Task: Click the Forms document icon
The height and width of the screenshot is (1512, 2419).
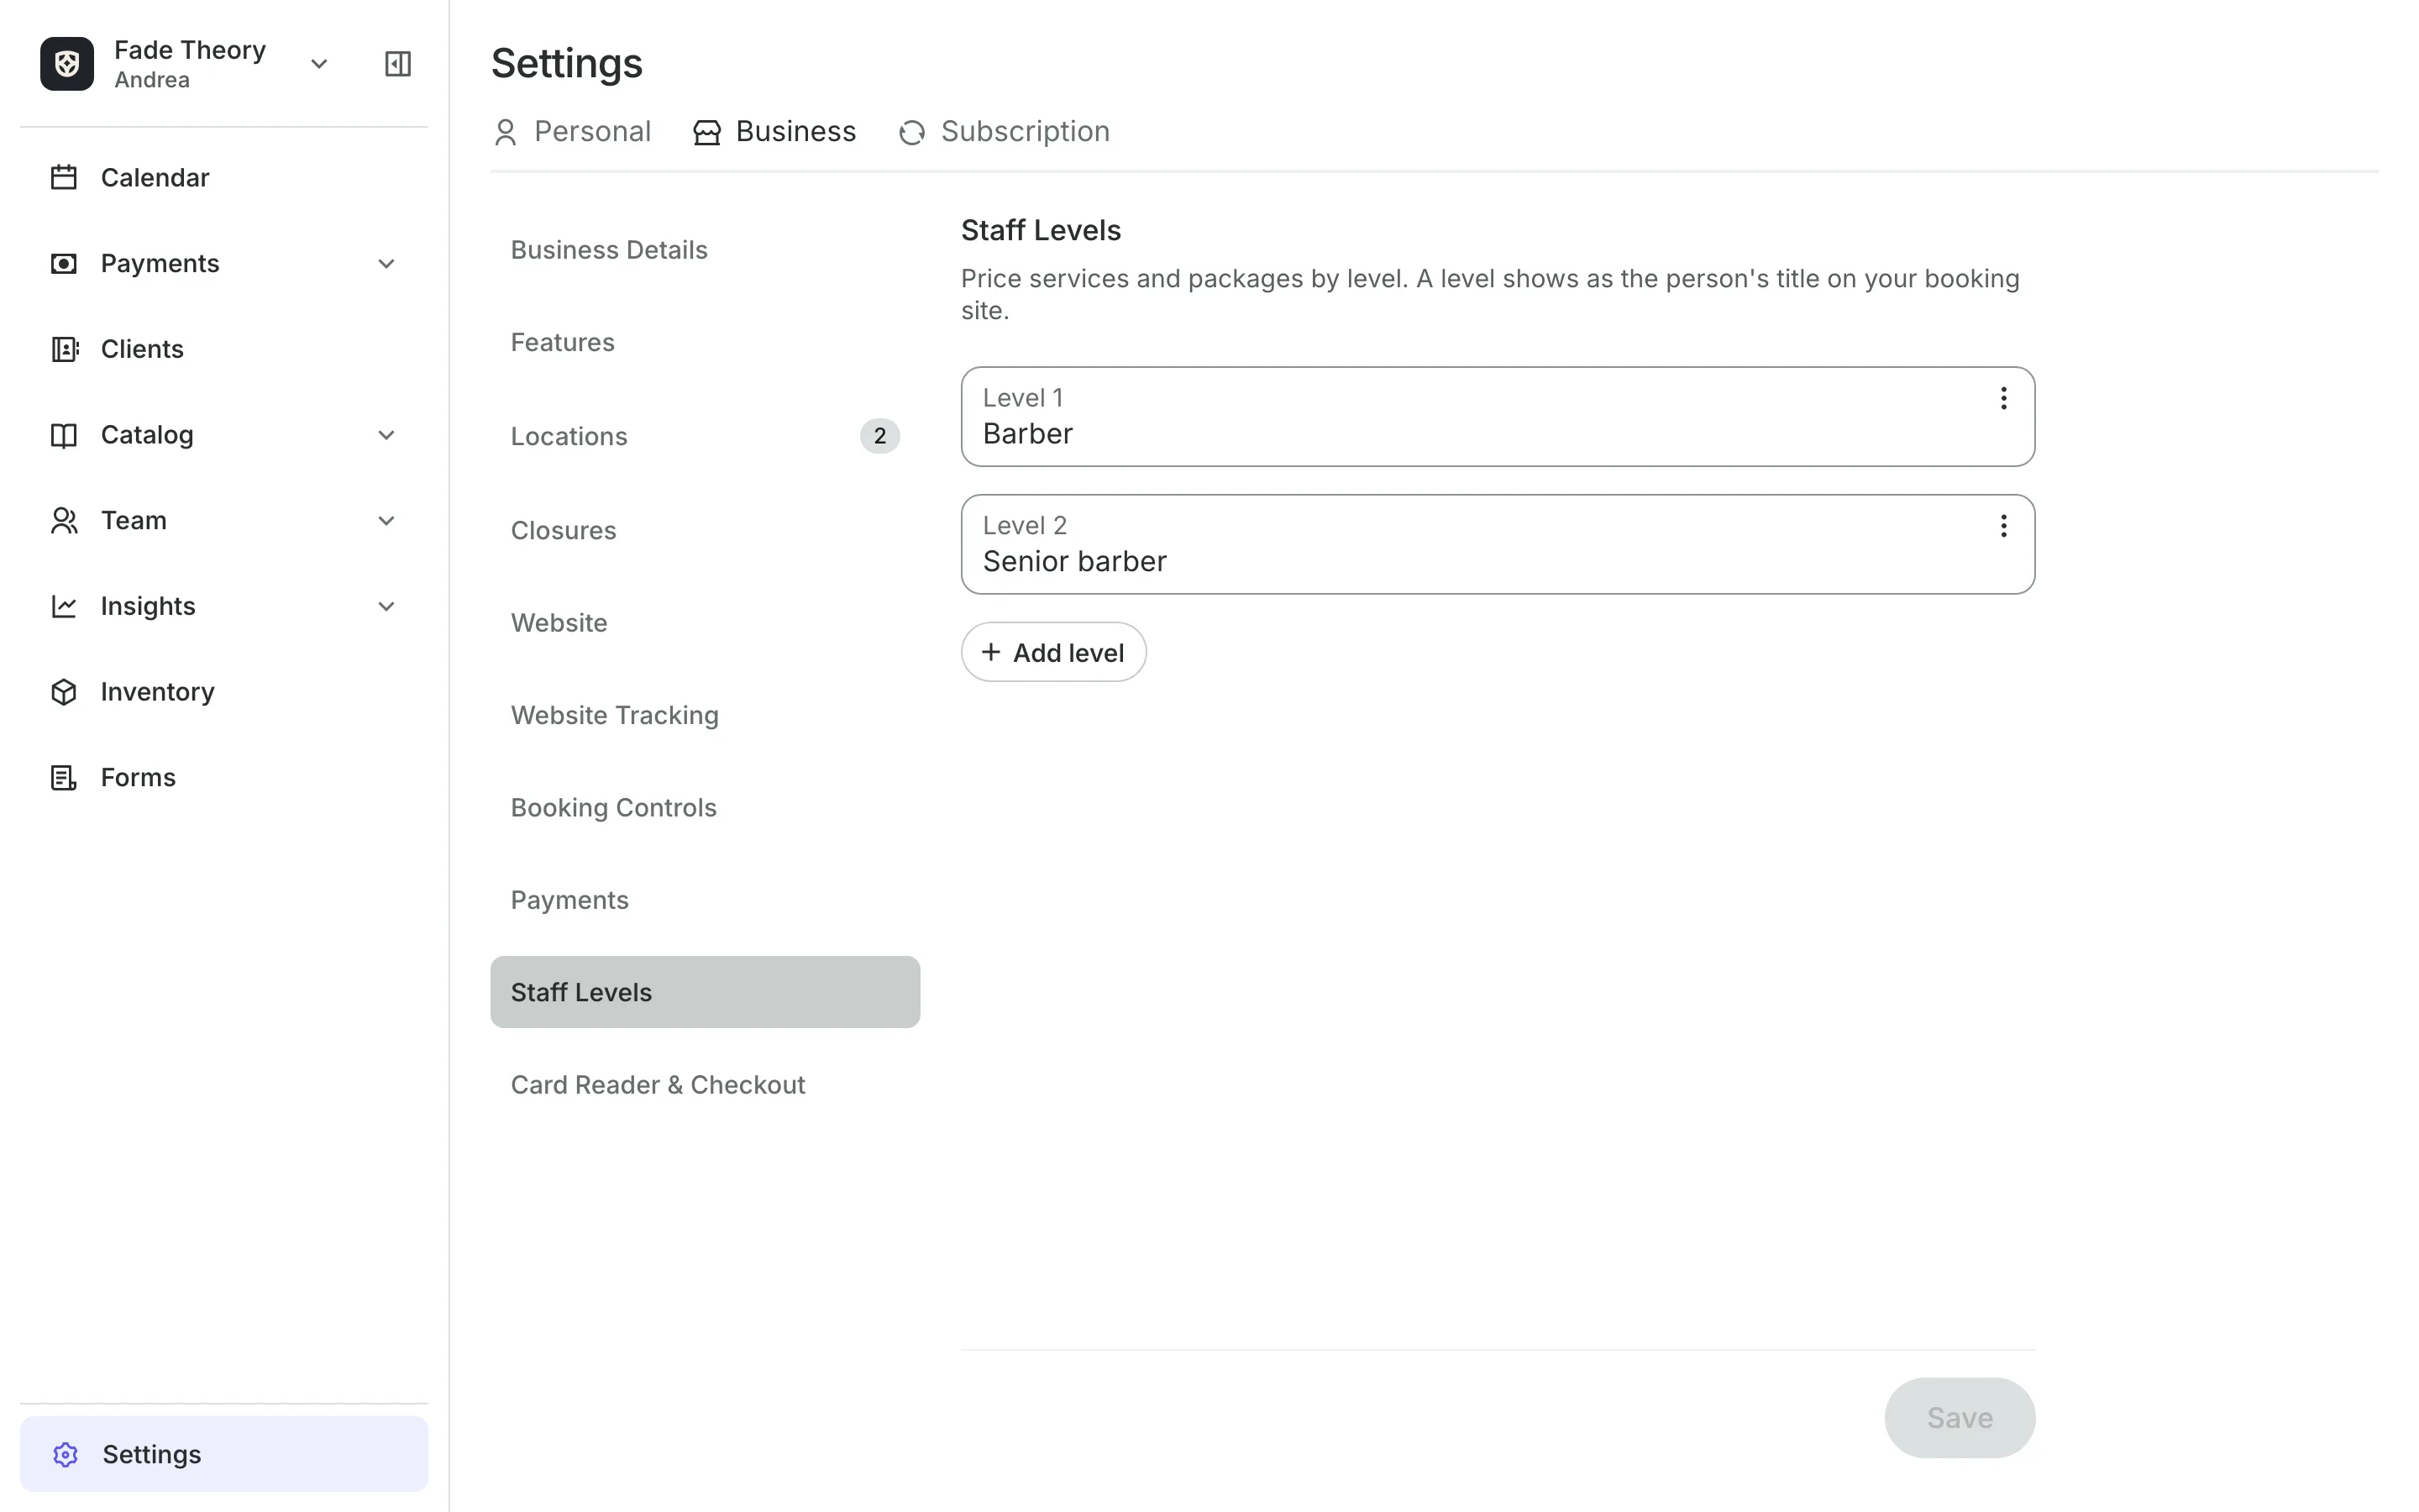Action: click(x=64, y=777)
